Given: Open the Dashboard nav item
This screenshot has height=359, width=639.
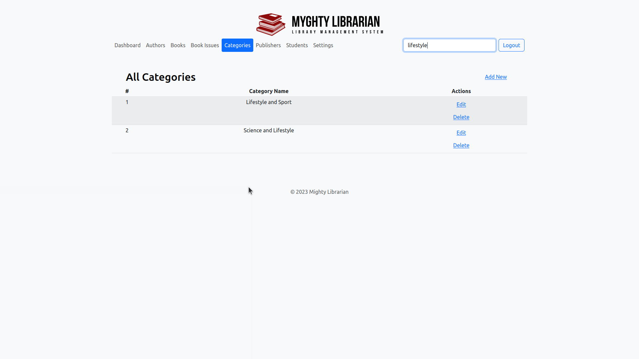Looking at the screenshot, I should (x=127, y=45).
